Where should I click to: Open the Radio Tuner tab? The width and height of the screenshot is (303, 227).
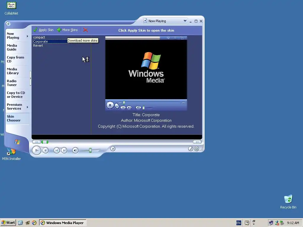pos(12,83)
